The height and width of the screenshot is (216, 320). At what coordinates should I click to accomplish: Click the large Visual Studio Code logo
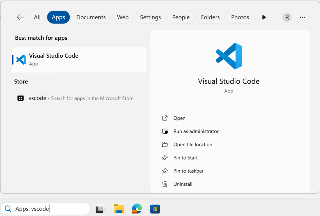point(229,56)
